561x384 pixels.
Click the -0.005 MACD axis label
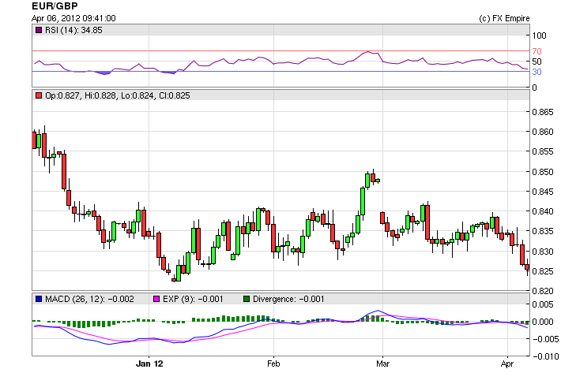coord(544,339)
